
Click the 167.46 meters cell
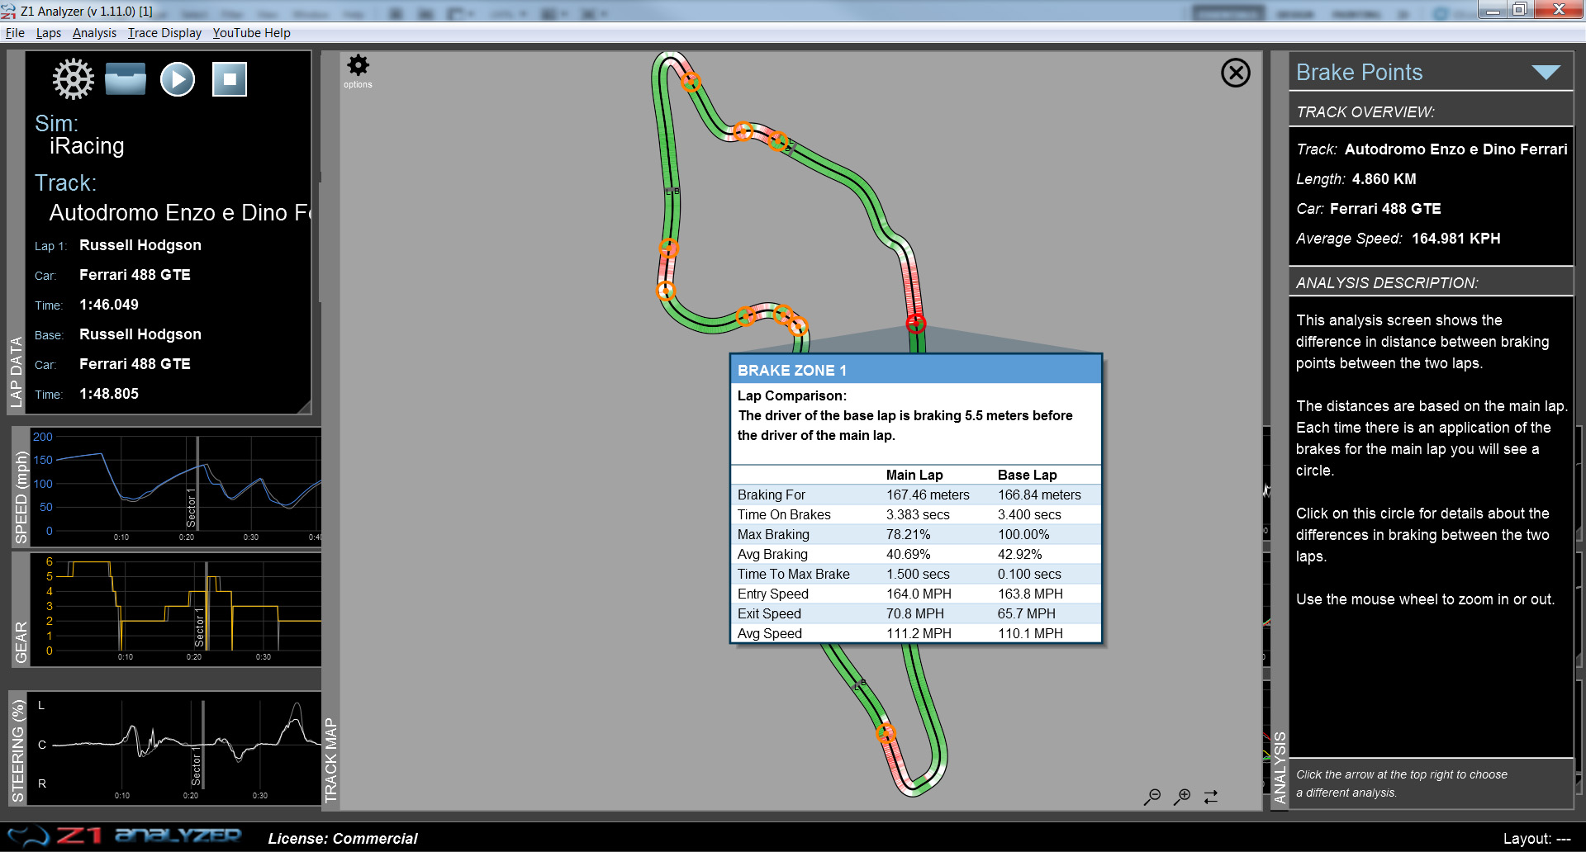click(x=928, y=495)
